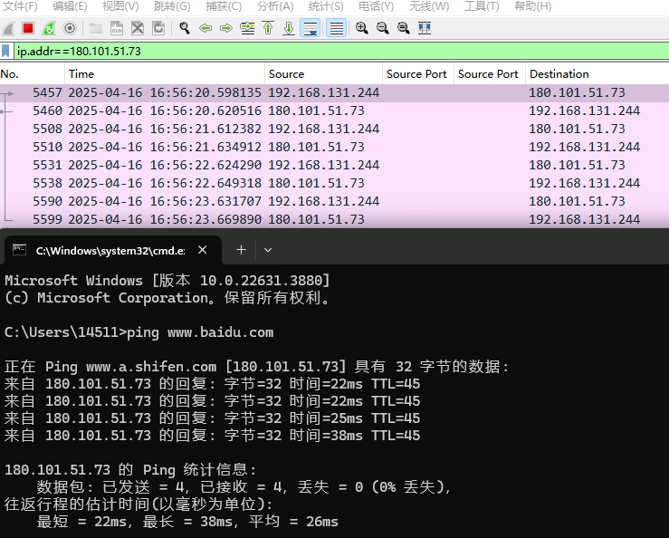The height and width of the screenshot is (538, 669).
Task: Click the 时间=38ms reply line in terminal
Action: (x=212, y=435)
